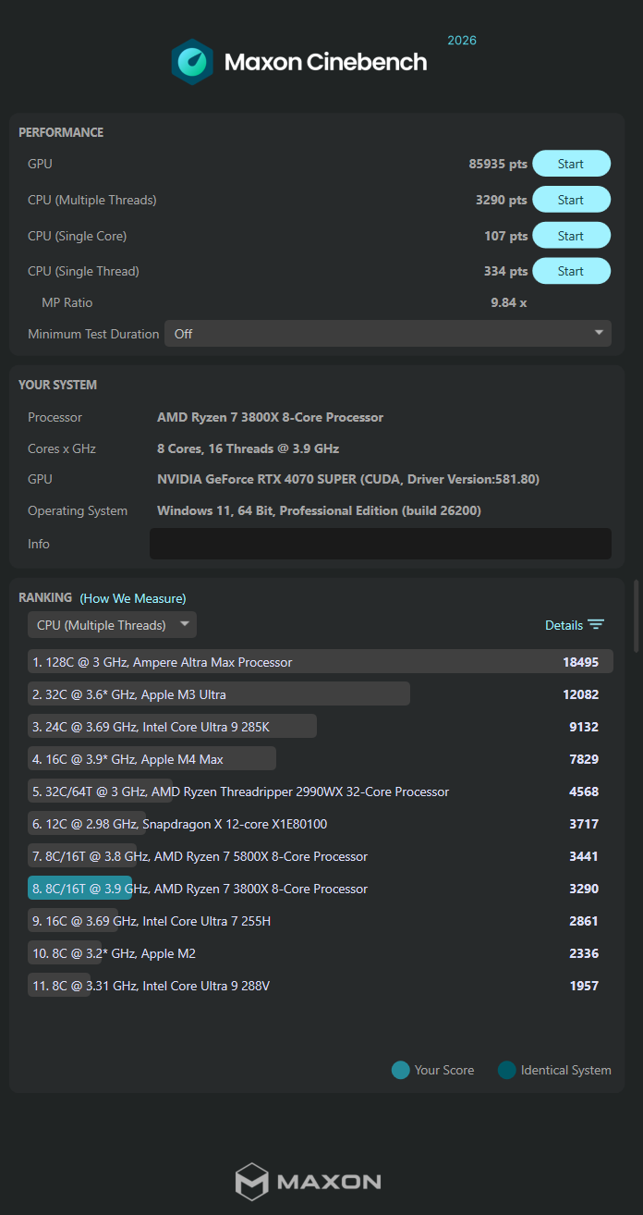The width and height of the screenshot is (643, 1215).
Task: Click the YOUR SYSTEM section heading
Action: [57, 385]
